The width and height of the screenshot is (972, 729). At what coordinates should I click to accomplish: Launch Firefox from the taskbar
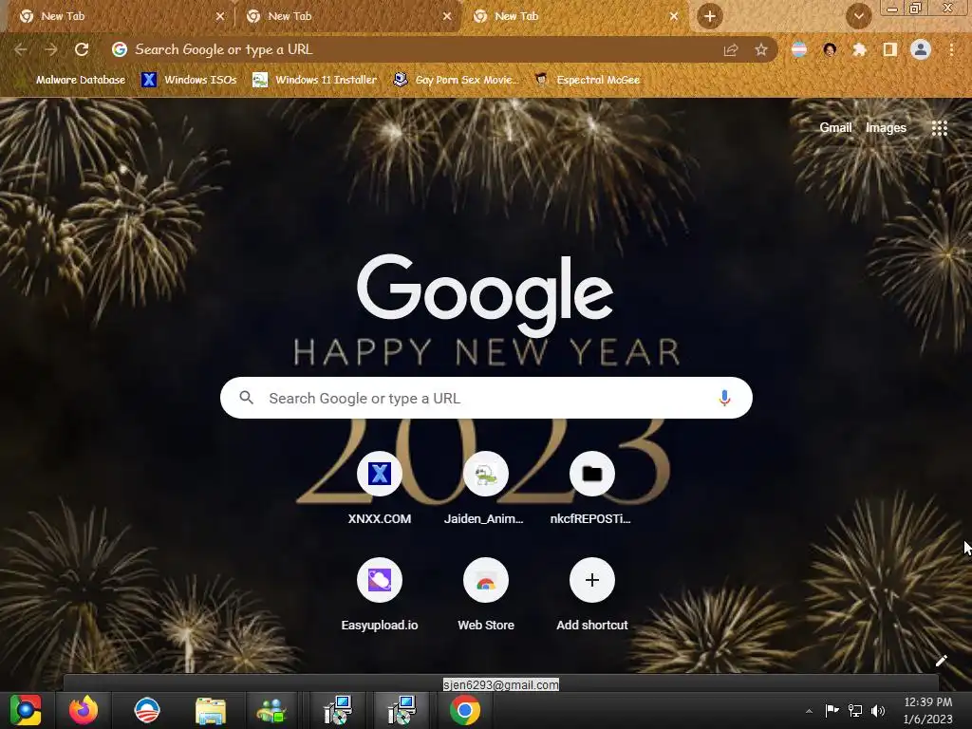click(84, 710)
